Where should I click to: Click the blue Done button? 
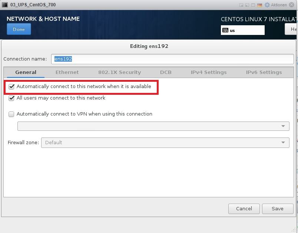tap(19, 29)
